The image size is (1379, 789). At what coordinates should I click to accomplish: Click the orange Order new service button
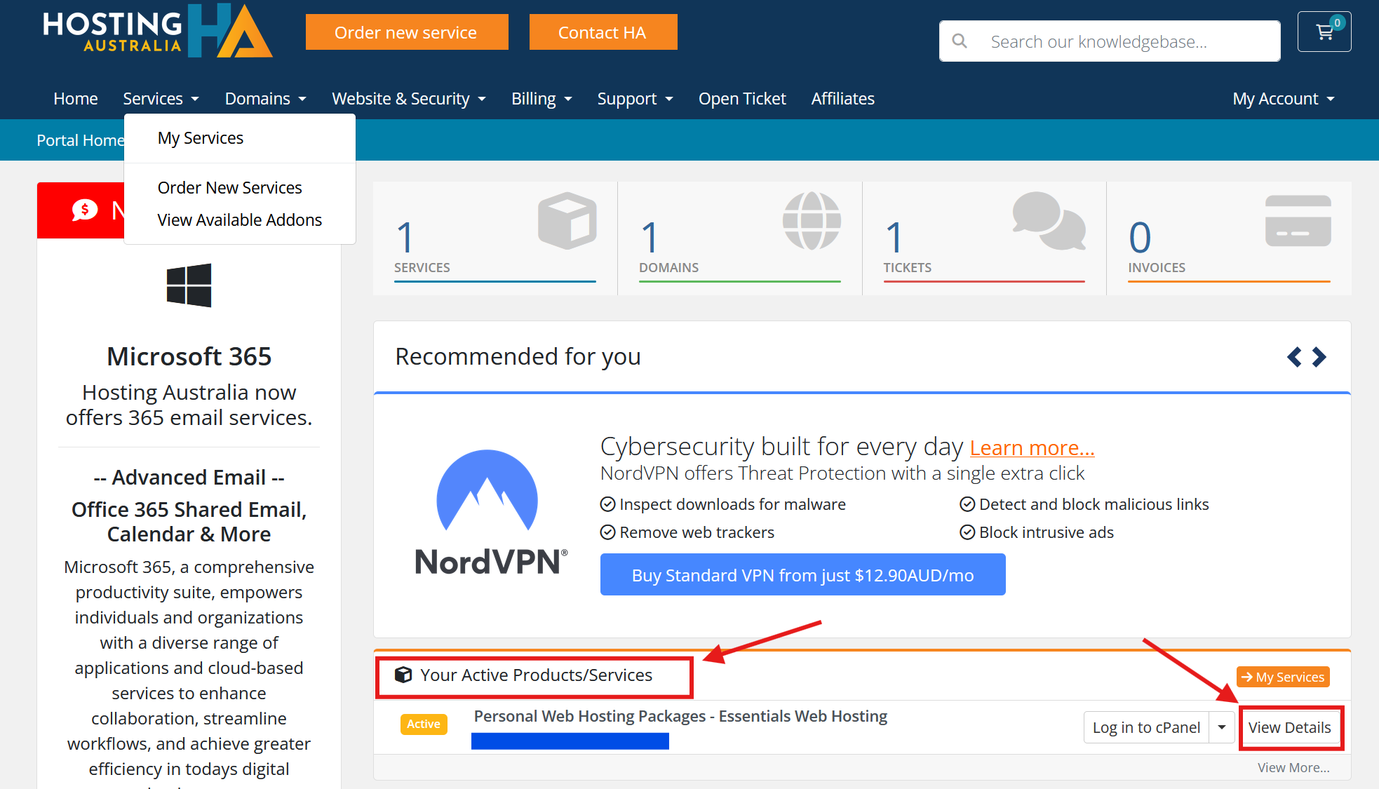point(407,32)
